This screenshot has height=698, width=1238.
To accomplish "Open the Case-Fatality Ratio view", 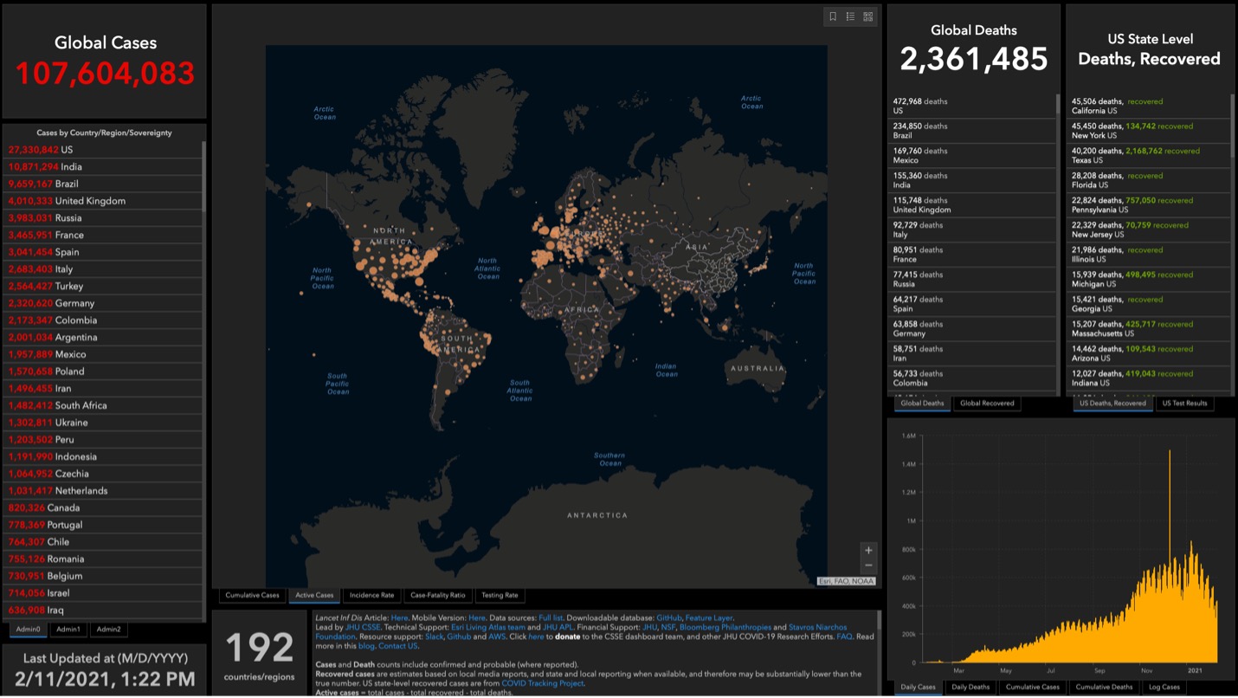I will 438,595.
